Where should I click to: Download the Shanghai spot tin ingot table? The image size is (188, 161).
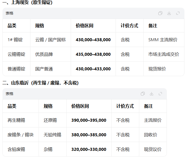[x=169, y=13]
